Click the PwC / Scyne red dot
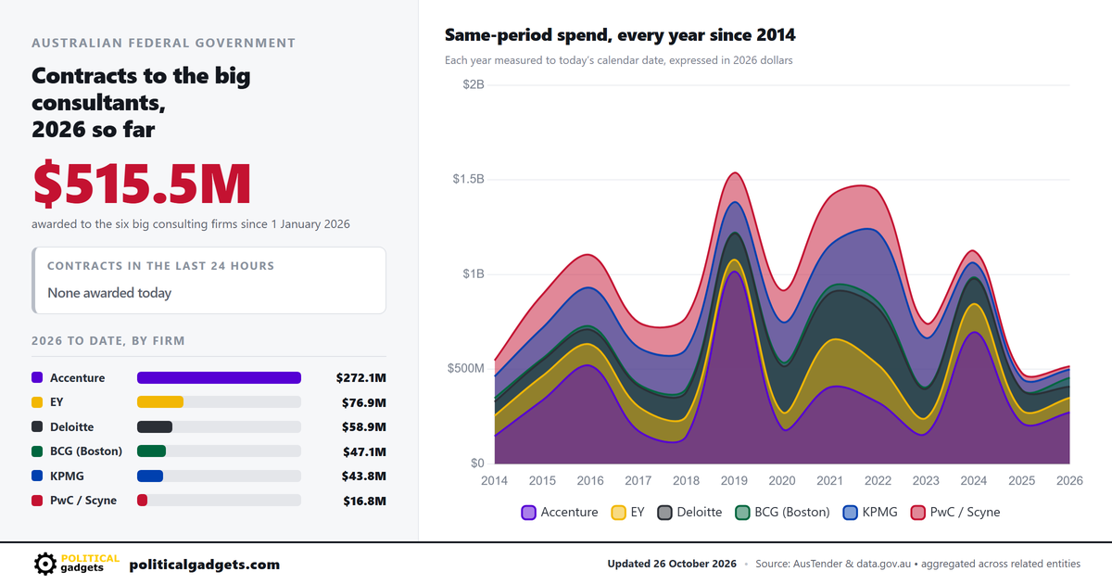Image resolution: width=1112 pixels, height=584 pixels. click(x=37, y=500)
